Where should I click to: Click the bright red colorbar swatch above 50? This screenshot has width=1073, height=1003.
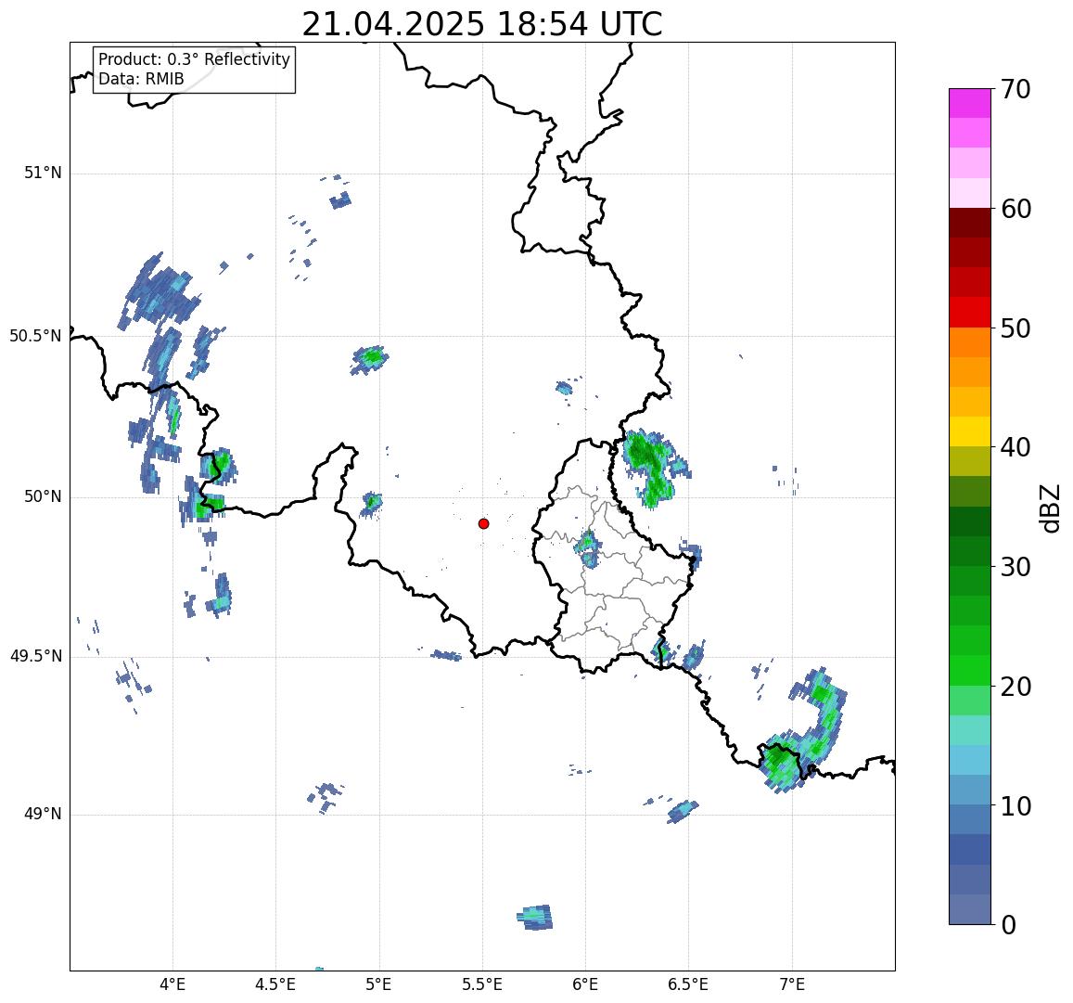tap(970, 312)
